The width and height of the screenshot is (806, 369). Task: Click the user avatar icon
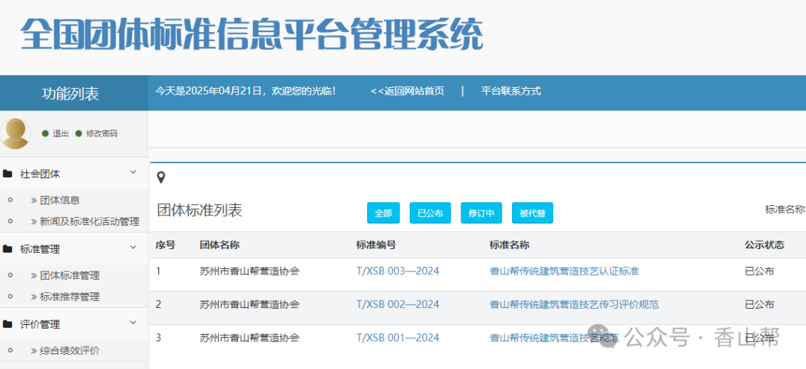pos(14,133)
